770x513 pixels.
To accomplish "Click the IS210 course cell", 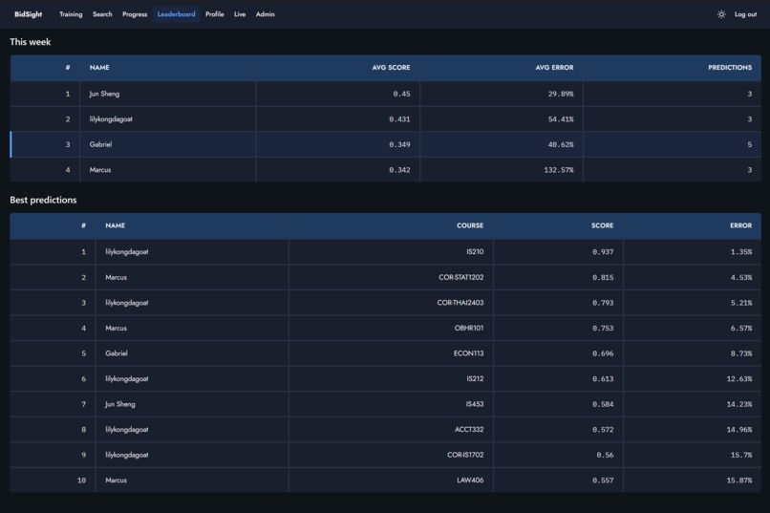I will [x=475, y=252].
